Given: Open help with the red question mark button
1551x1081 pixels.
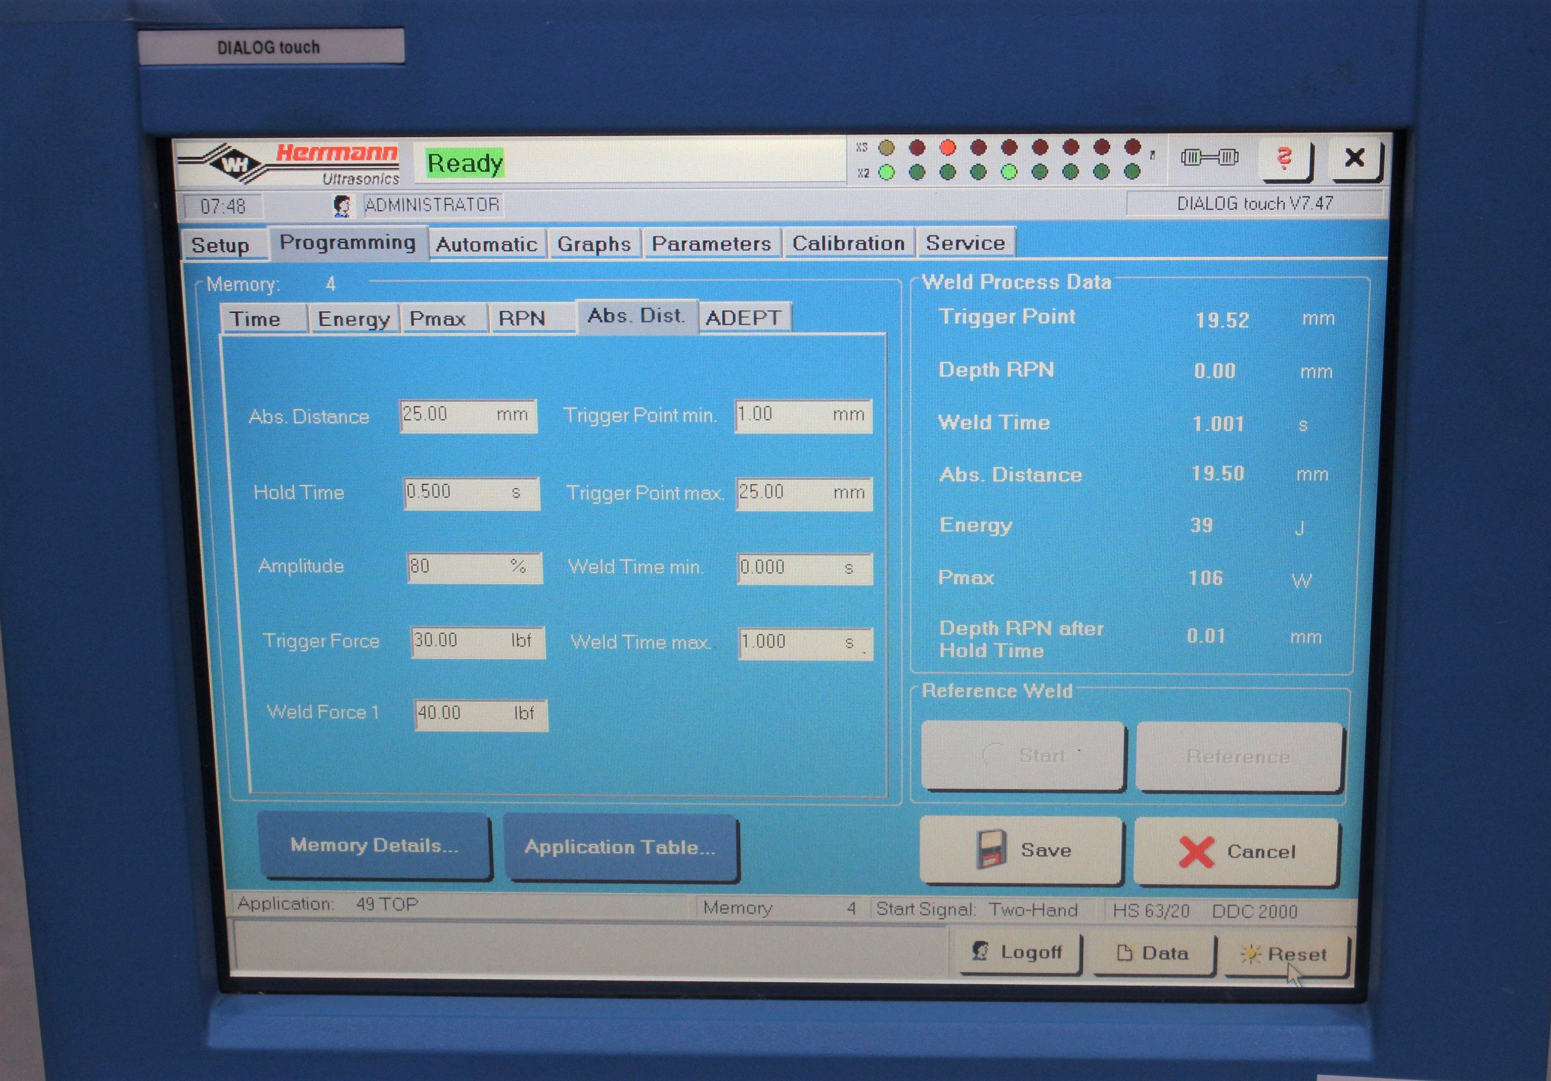Looking at the screenshot, I should pos(1285,160).
